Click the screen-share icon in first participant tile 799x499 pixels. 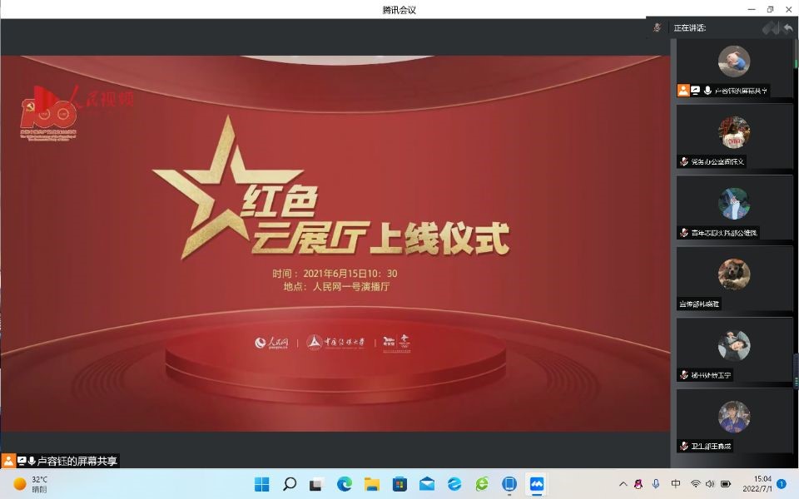pos(695,91)
